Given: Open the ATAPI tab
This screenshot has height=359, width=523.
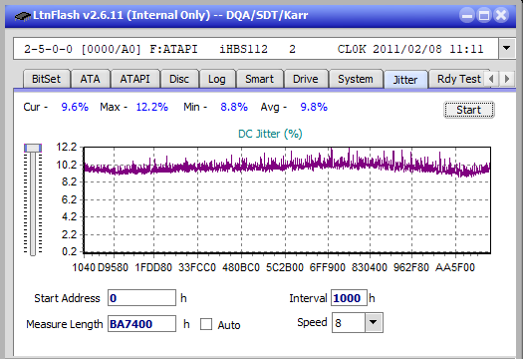Looking at the screenshot, I should (135, 79).
